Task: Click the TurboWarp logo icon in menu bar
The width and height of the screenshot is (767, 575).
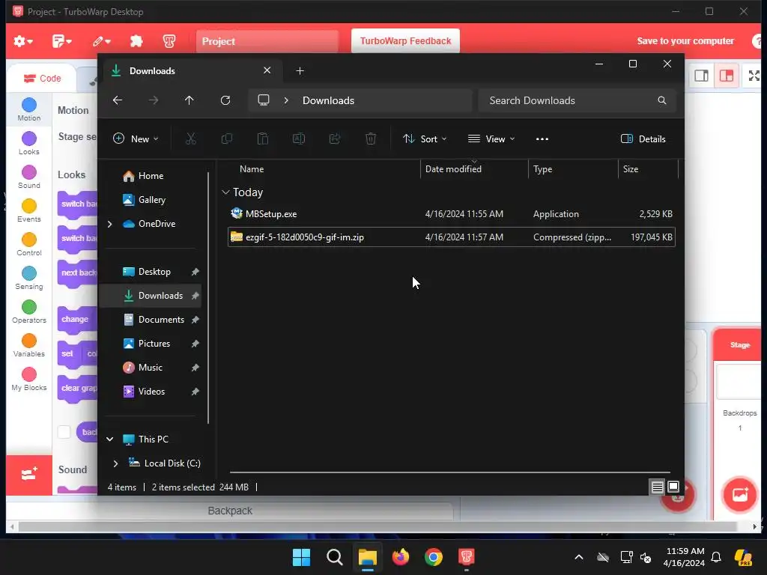Action: 169,41
